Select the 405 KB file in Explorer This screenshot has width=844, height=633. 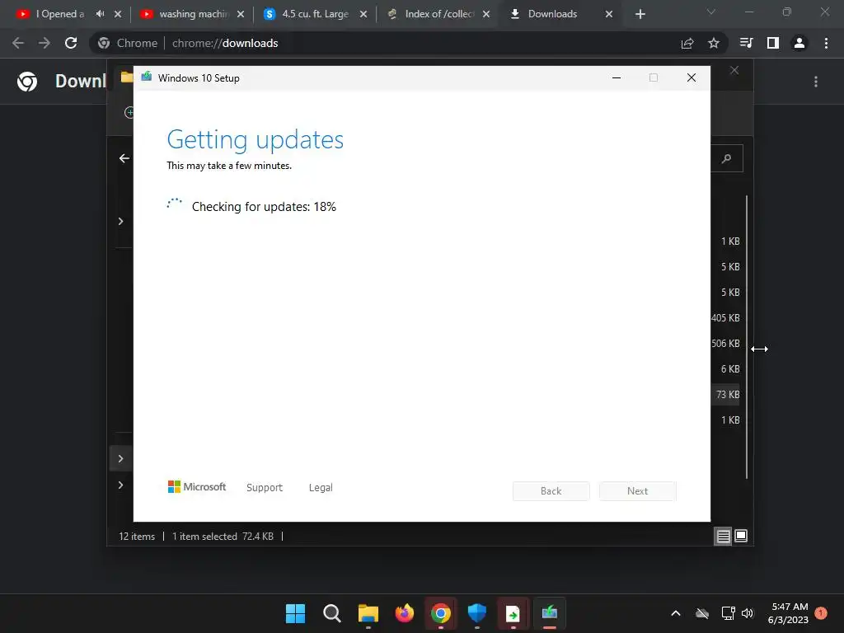(x=725, y=317)
